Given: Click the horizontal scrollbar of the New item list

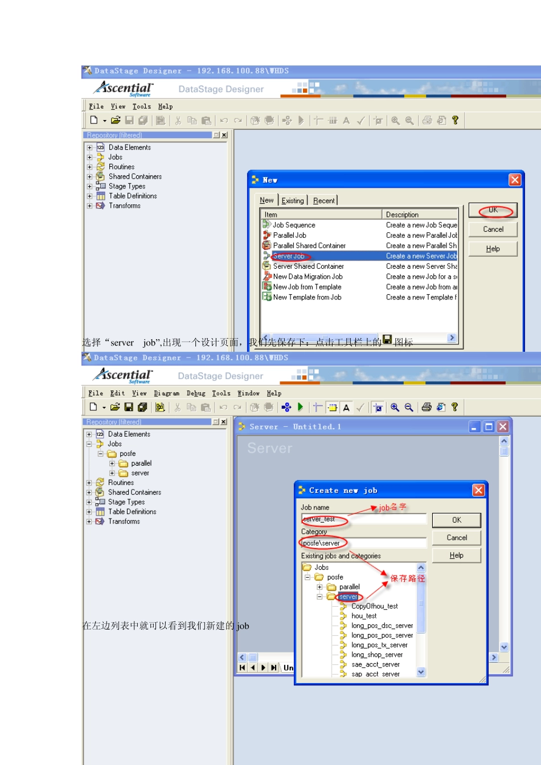Looking at the screenshot, I should (x=359, y=338).
